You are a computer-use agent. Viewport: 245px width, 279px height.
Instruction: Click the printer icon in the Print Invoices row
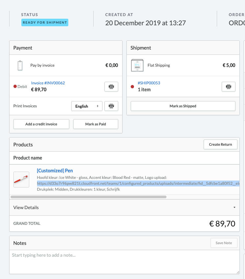coord(111,106)
